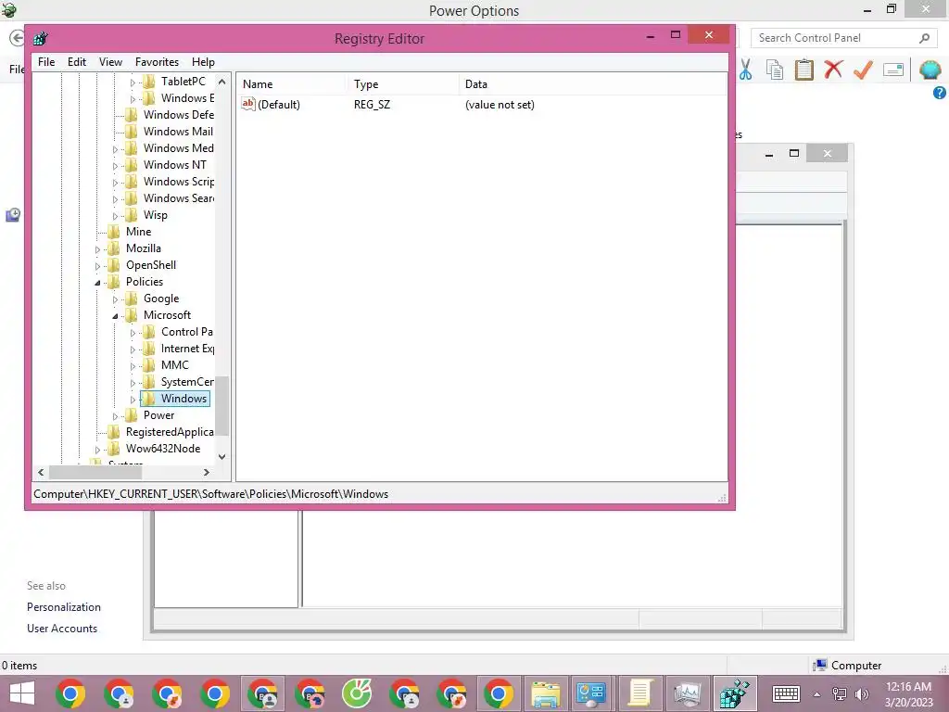
Task: Expand the TabletPC key
Action: tap(133, 83)
